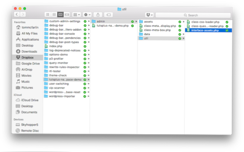Open the Dropbox toolbar dropdown
This screenshot has width=244, height=152.
(149, 15)
